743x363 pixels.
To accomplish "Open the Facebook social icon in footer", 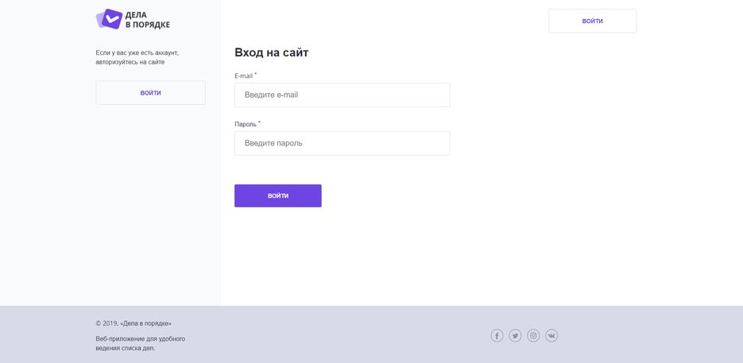I will pyautogui.click(x=497, y=336).
